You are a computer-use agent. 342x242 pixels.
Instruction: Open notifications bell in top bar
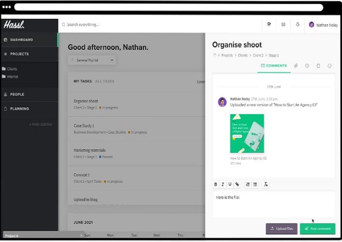point(297,25)
